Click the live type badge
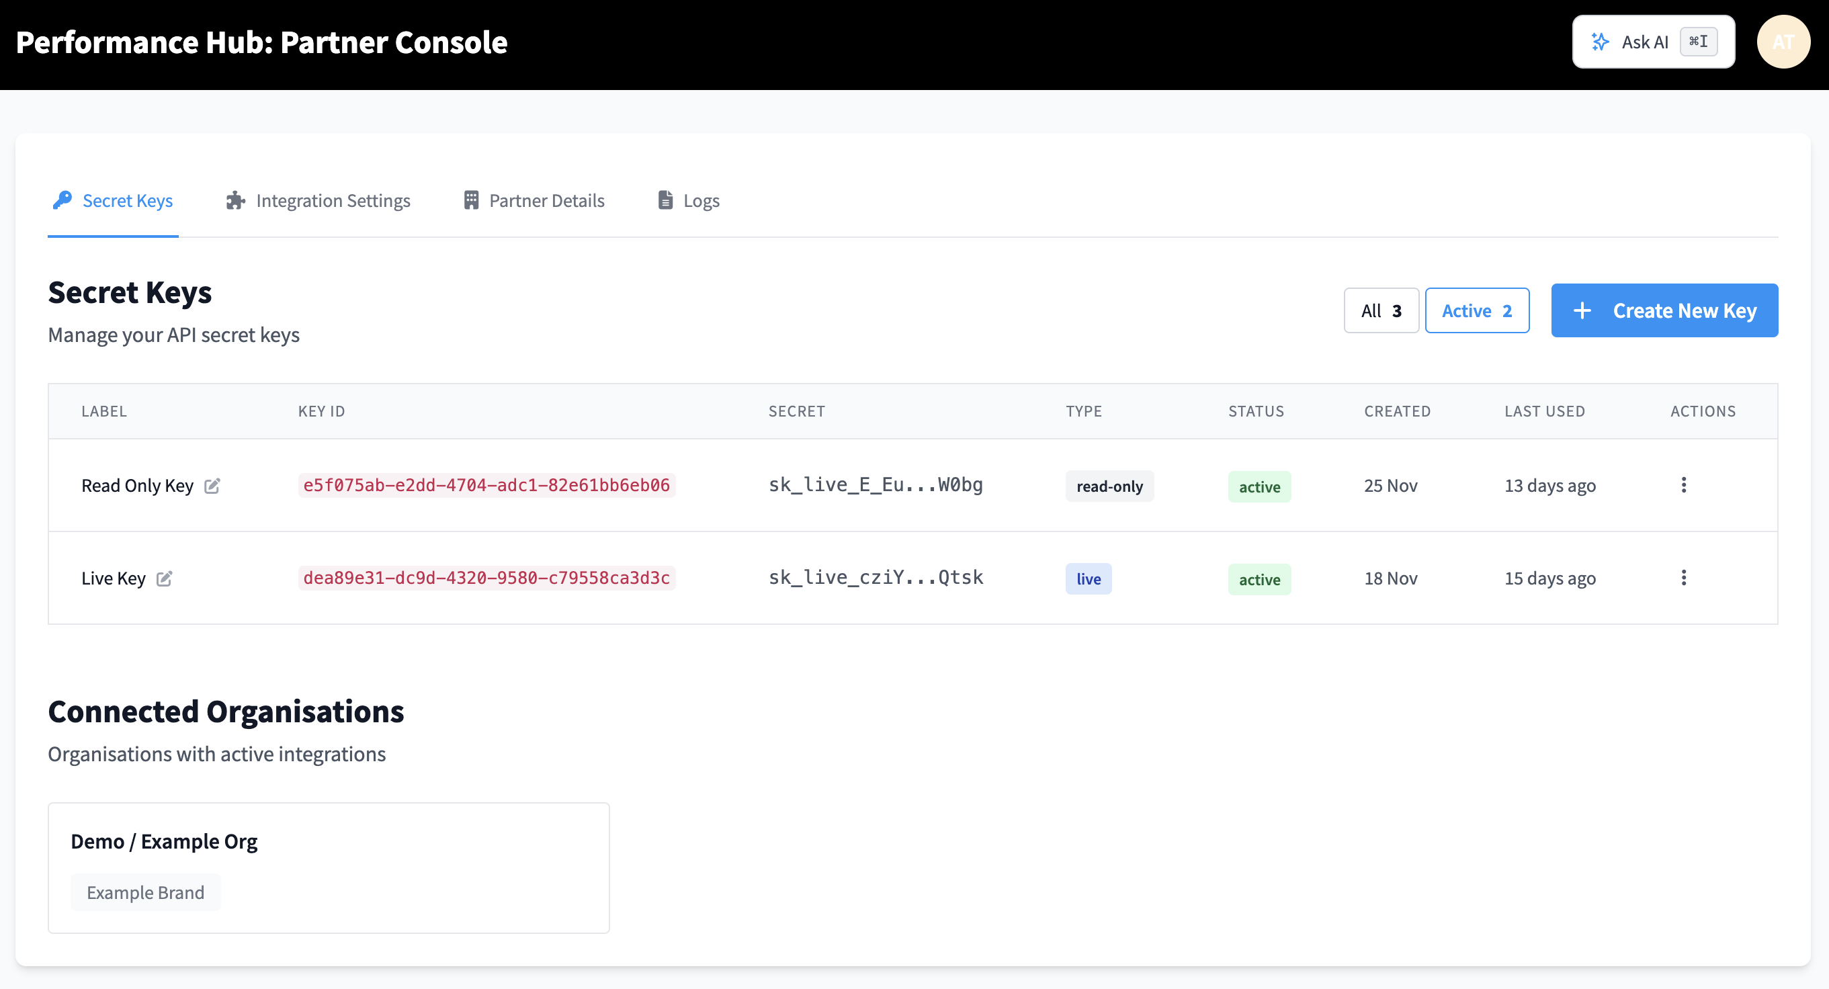 (1089, 579)
